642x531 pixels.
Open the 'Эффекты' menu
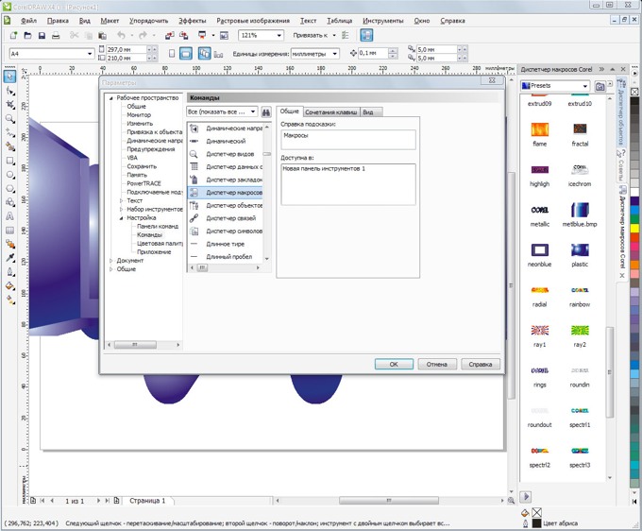click(x=192, y=20)
